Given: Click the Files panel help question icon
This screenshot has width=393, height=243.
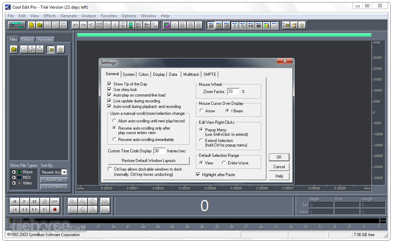Looking at the screenshot, I should point(61,49).
